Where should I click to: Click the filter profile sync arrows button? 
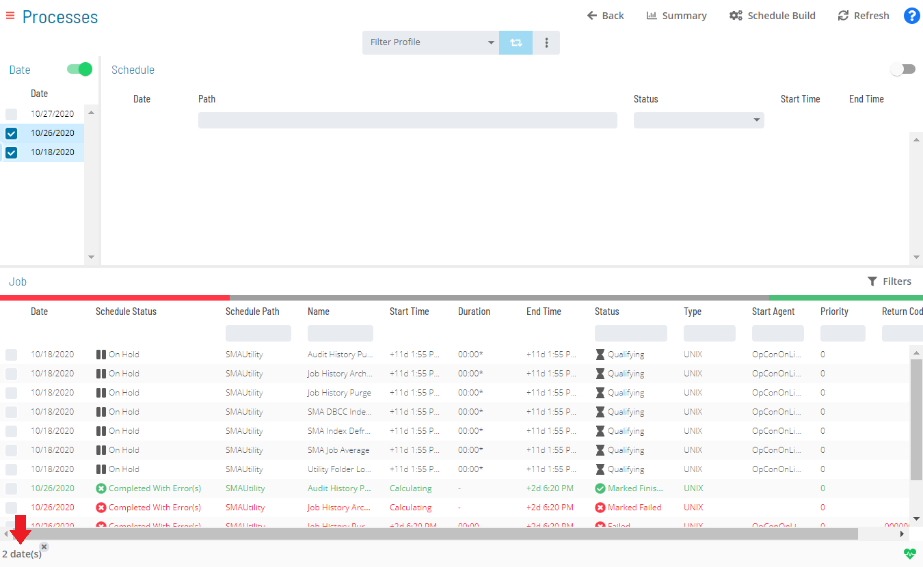coord(516,42)
